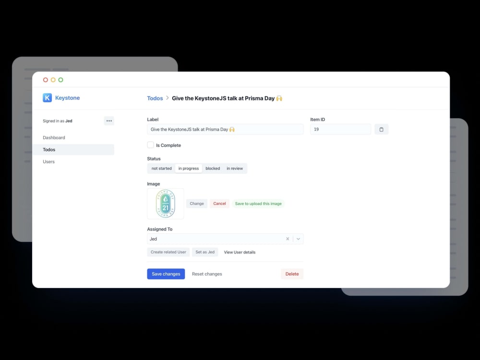Set status to not started
The image size is (480, 360).
click(x=161, y=168)
